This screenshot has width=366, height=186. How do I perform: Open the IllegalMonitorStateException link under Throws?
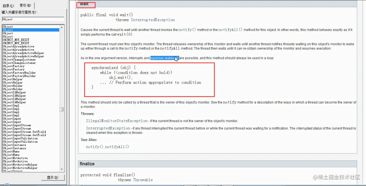[x=117, y=121]
